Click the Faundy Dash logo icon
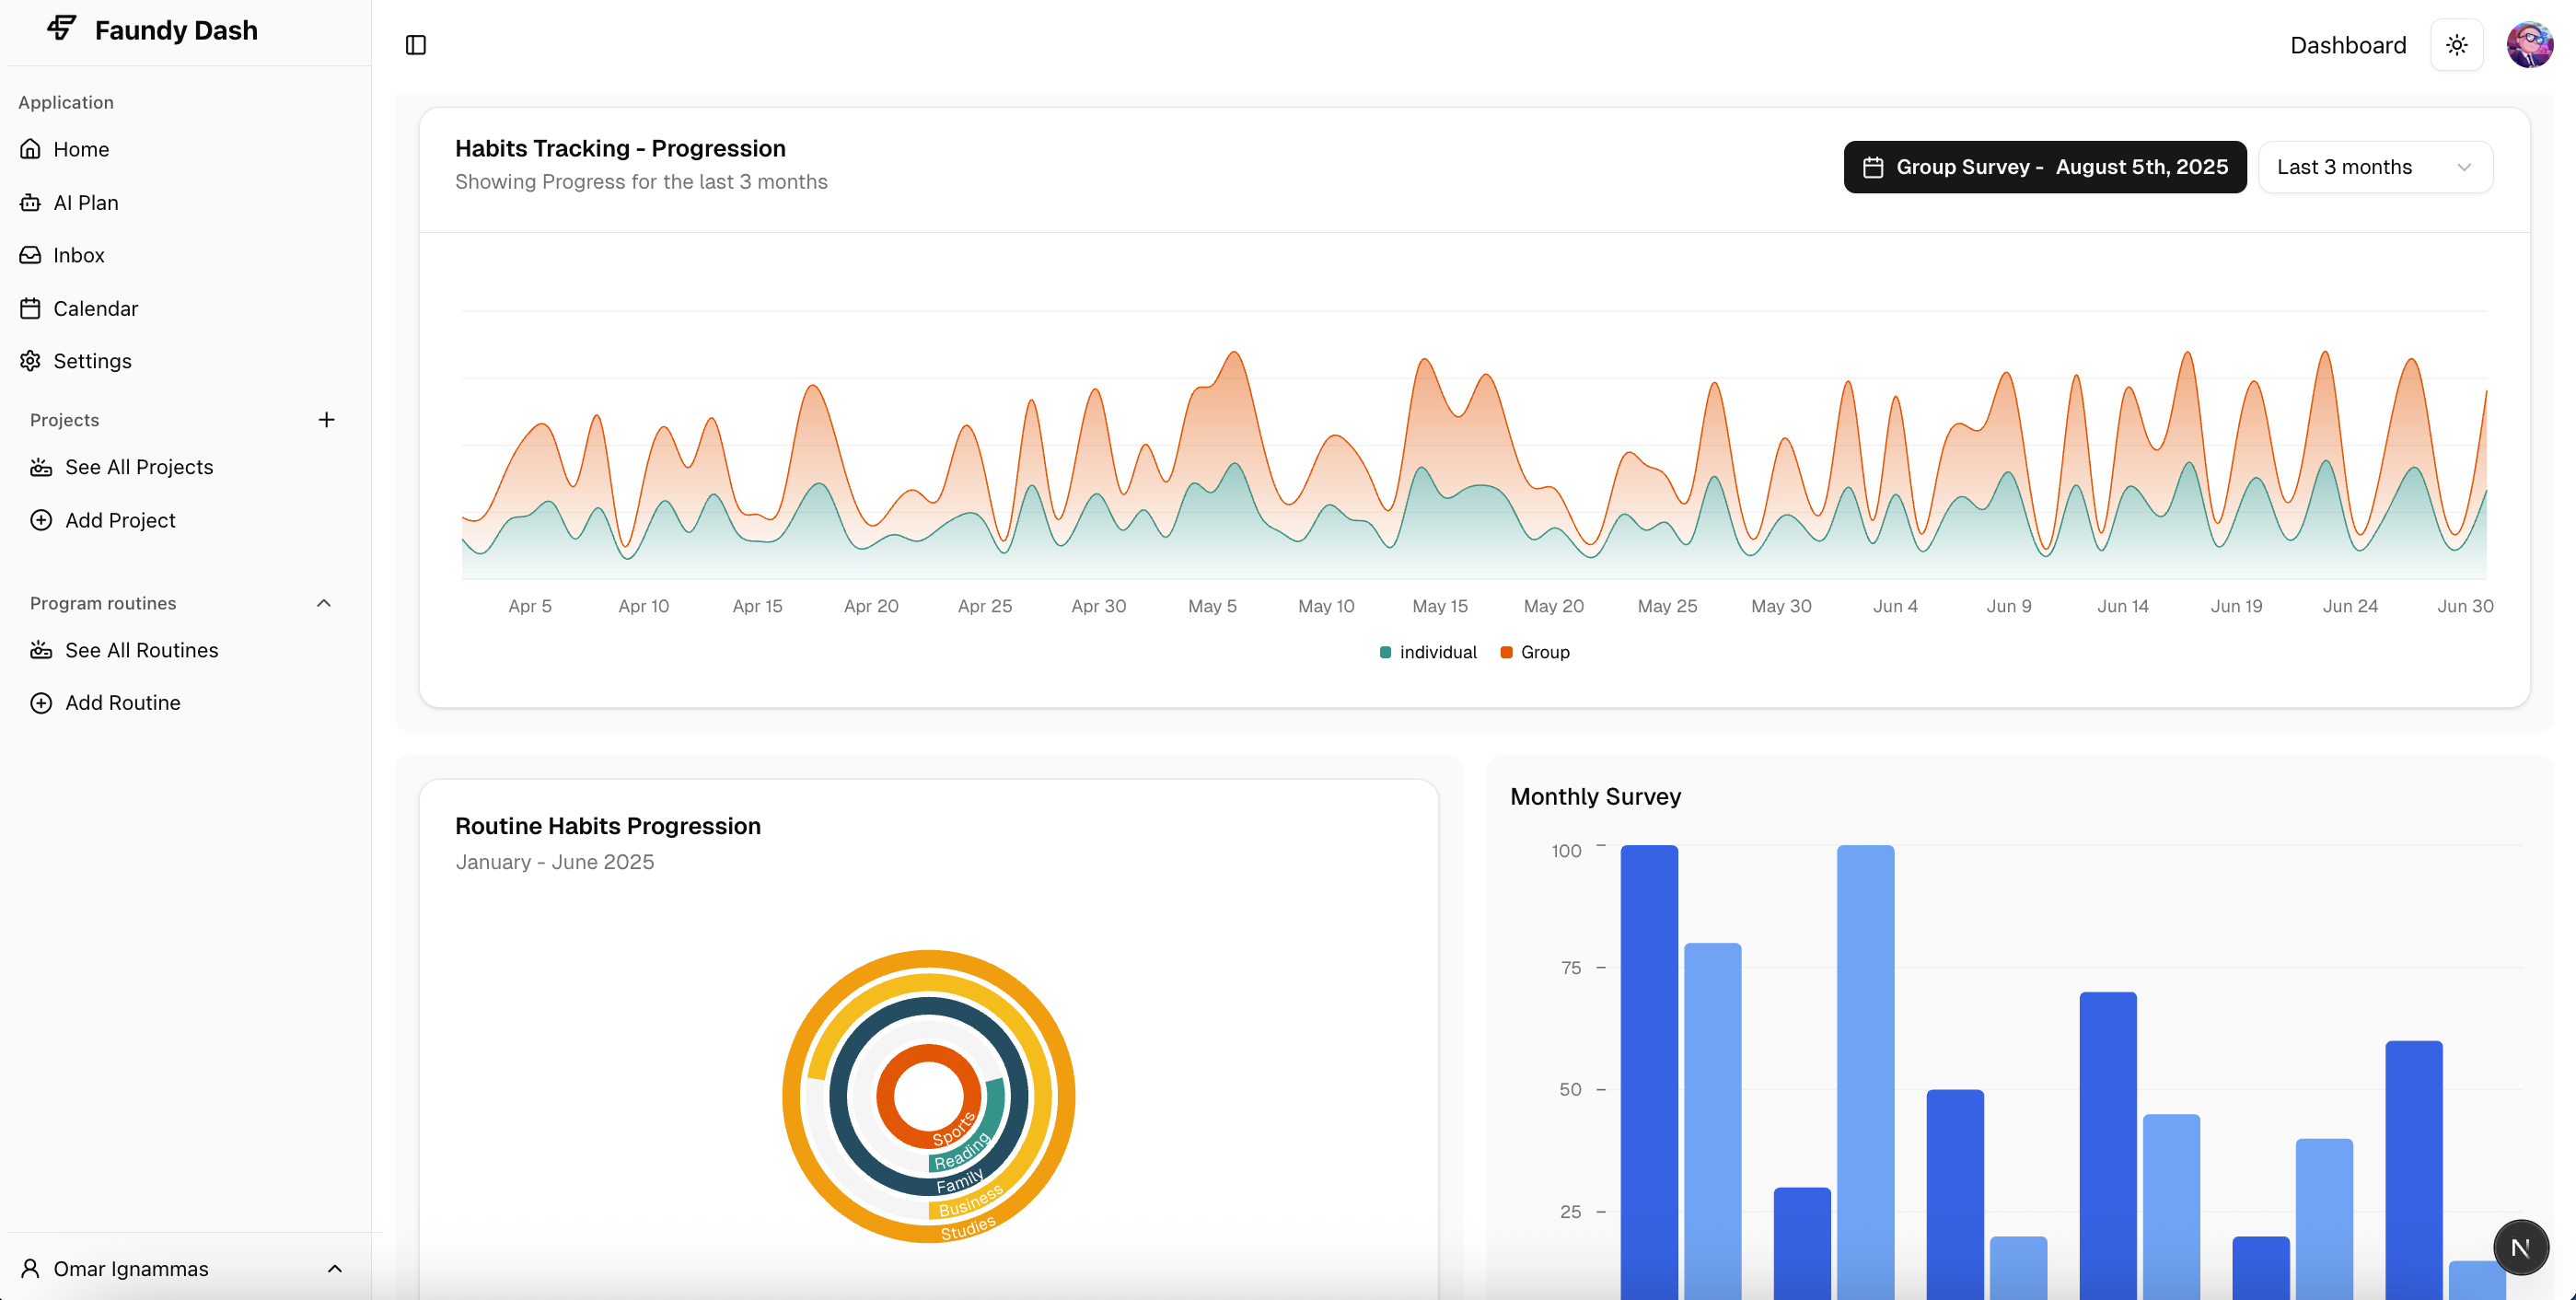2576x1300 pixels. coord(62,28)
